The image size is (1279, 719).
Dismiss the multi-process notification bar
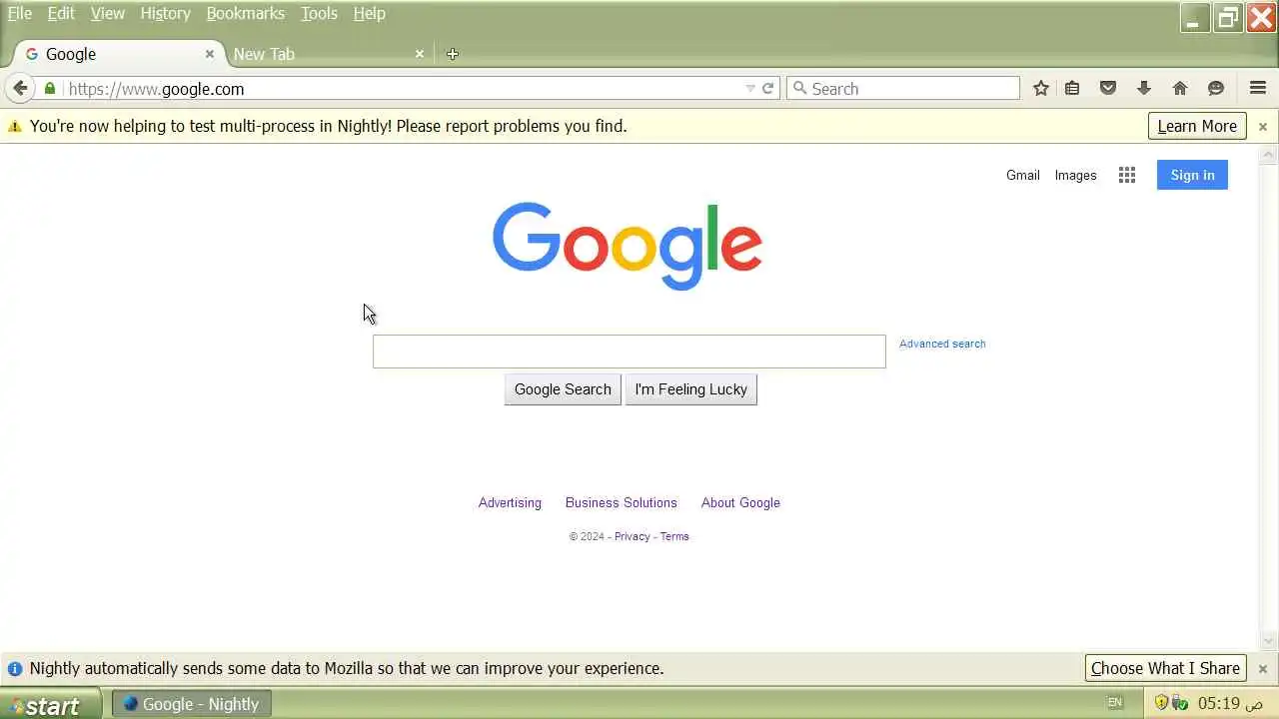tap(1263, 127)
